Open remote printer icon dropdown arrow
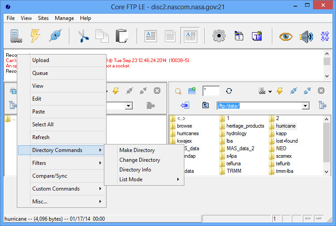 click(x=270, y=92)
